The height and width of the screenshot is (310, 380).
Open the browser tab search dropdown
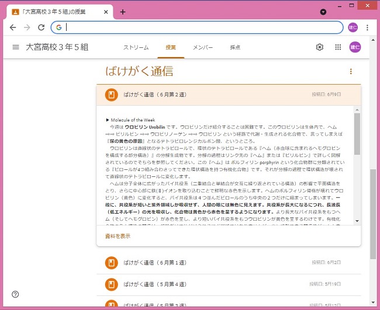point(323,12)
